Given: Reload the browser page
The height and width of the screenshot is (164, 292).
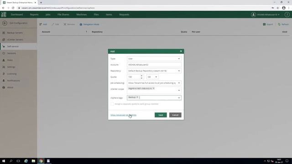Looking at the screenshot, I should tap(13, 8).
